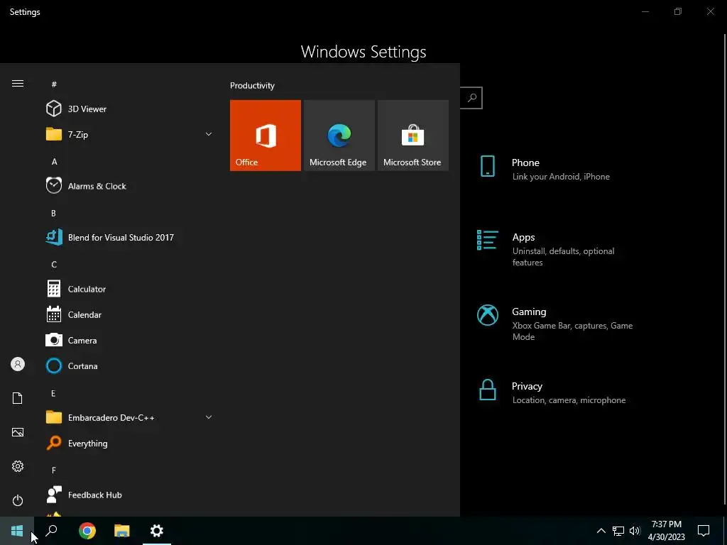Open Pictures from Start sidebar
The width and height of the screenshot is (727, 545).
(x=18, y=432)
